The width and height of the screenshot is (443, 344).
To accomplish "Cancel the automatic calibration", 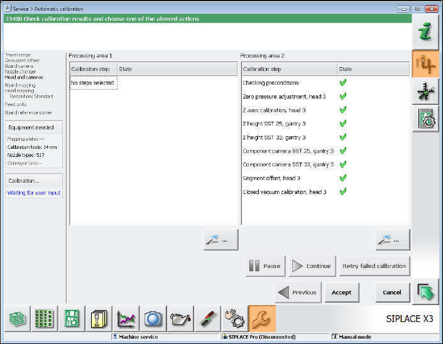I will (x=393, y=293).
